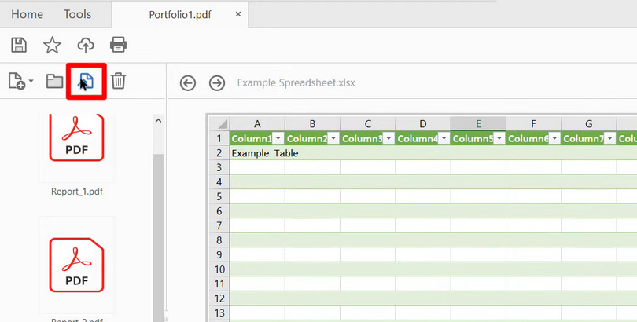The image size is (637, 322).
Task: Open the Column5 filter dropdown
Action: [x=499, y=139]
